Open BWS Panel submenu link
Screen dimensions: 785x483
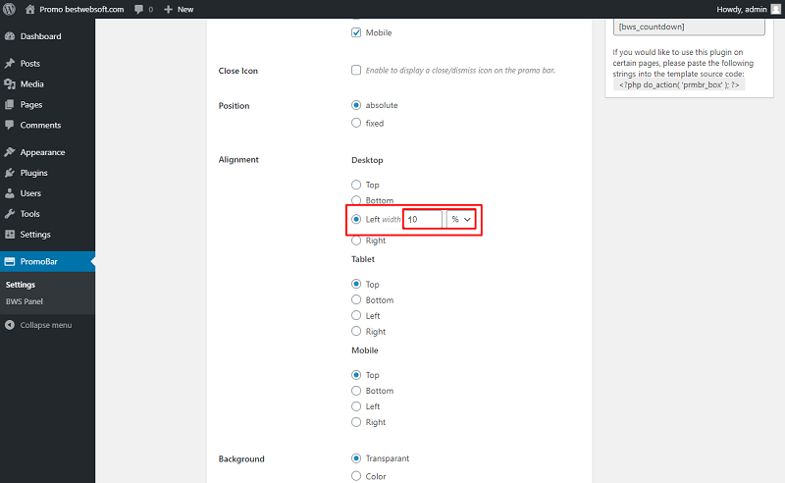pyautogui.click(x=24, y=301)
